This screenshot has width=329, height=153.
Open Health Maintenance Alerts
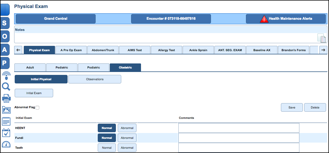tap(286, 19)
